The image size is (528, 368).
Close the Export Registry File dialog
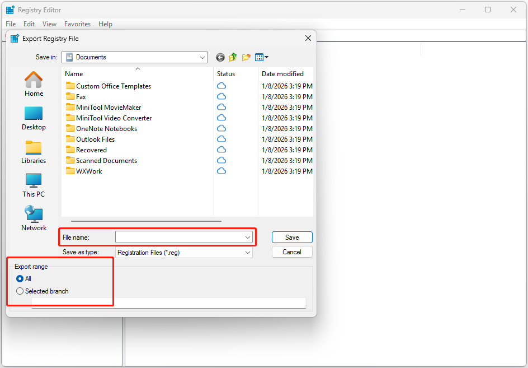click(308, 39)
